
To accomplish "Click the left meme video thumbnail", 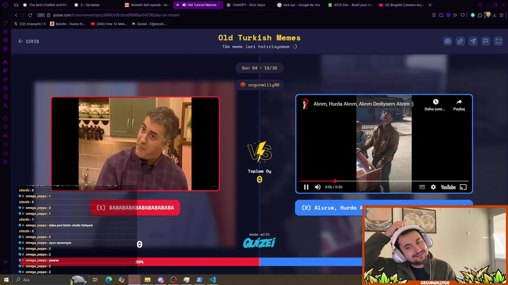I will (x=135, y=144).
